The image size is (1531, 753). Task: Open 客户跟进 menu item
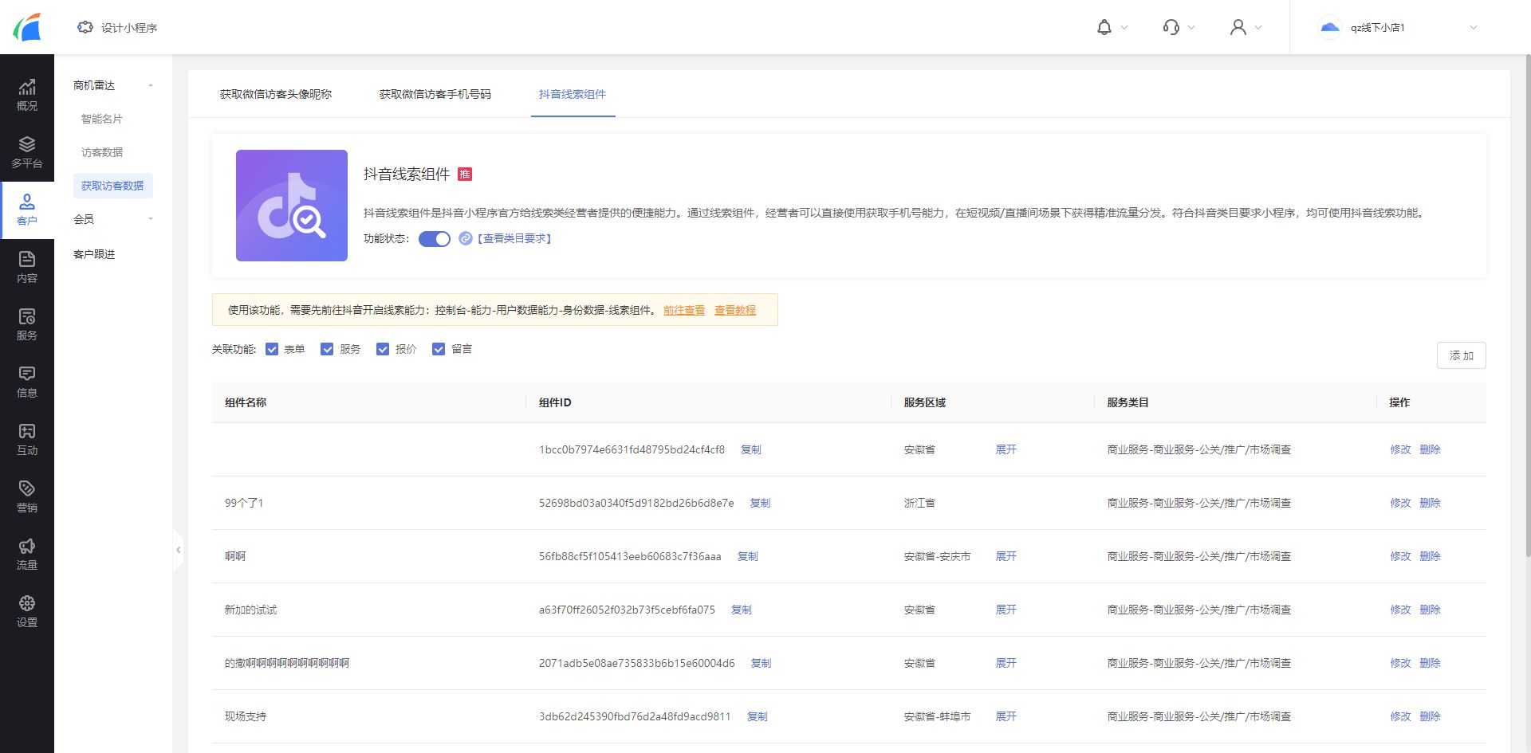(x=94, y=254)
